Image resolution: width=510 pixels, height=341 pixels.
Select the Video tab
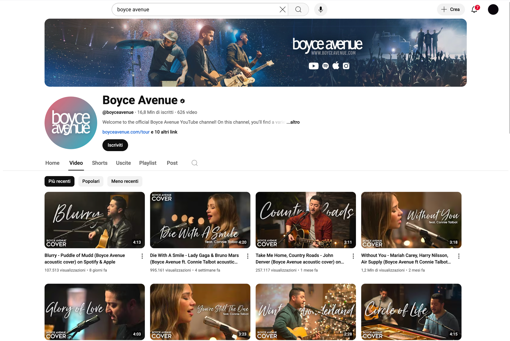pos(76,163)
